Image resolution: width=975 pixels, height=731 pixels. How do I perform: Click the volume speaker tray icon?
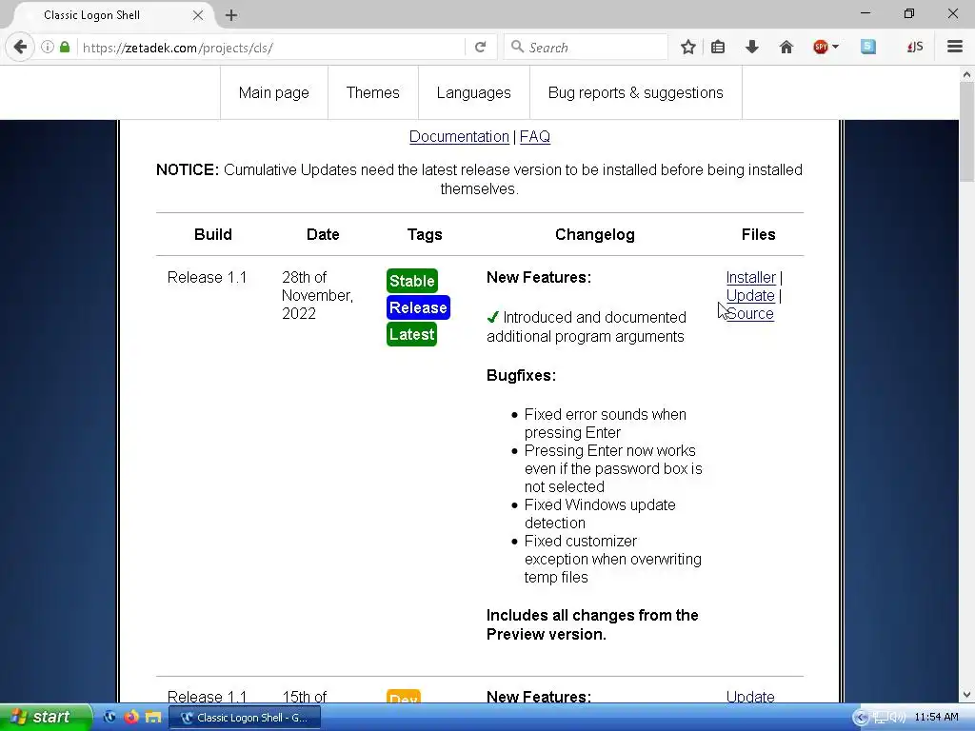point(897,718)
